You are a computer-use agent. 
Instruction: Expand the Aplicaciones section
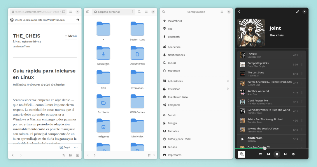coord(196,81)
